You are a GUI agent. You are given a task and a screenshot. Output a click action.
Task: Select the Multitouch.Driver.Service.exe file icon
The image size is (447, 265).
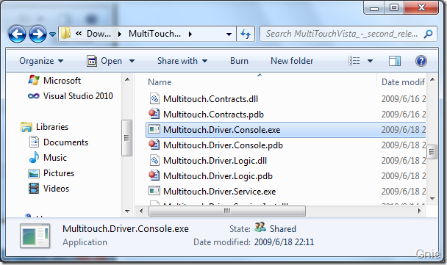[154, 191]
